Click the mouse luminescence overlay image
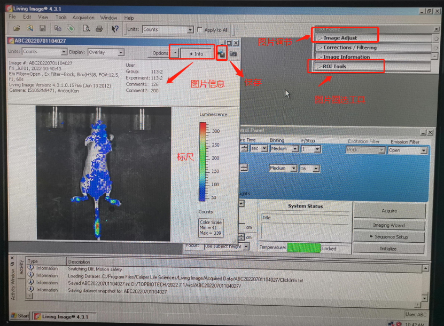 pos(103,173)
